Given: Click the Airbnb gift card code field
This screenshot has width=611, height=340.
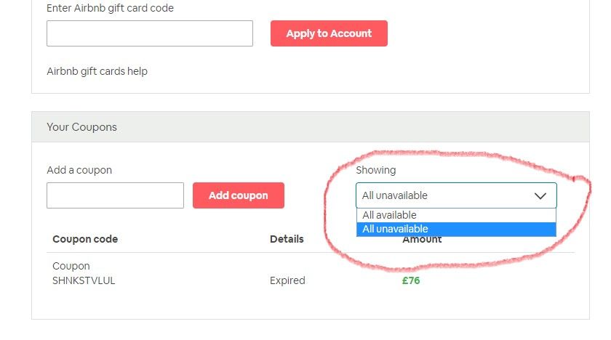Looking at the screenshot, I should pyautogui.click(x=149, y=33).
